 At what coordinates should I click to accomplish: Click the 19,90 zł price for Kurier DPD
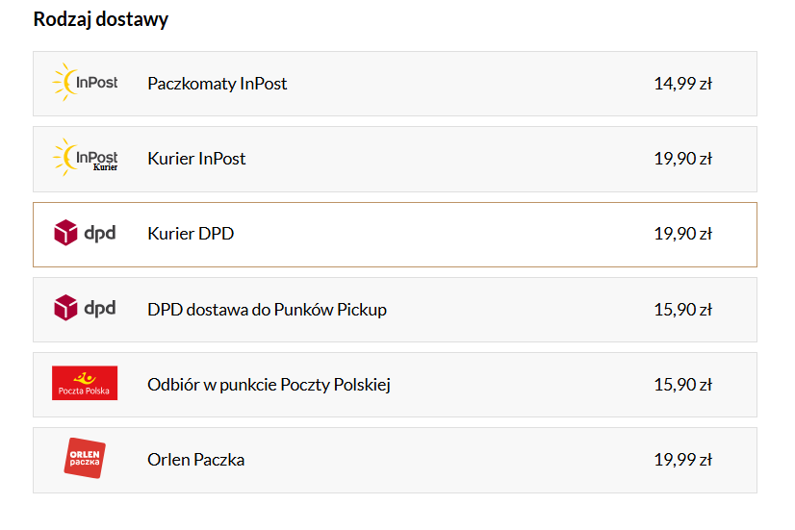(x=683, y=234)
